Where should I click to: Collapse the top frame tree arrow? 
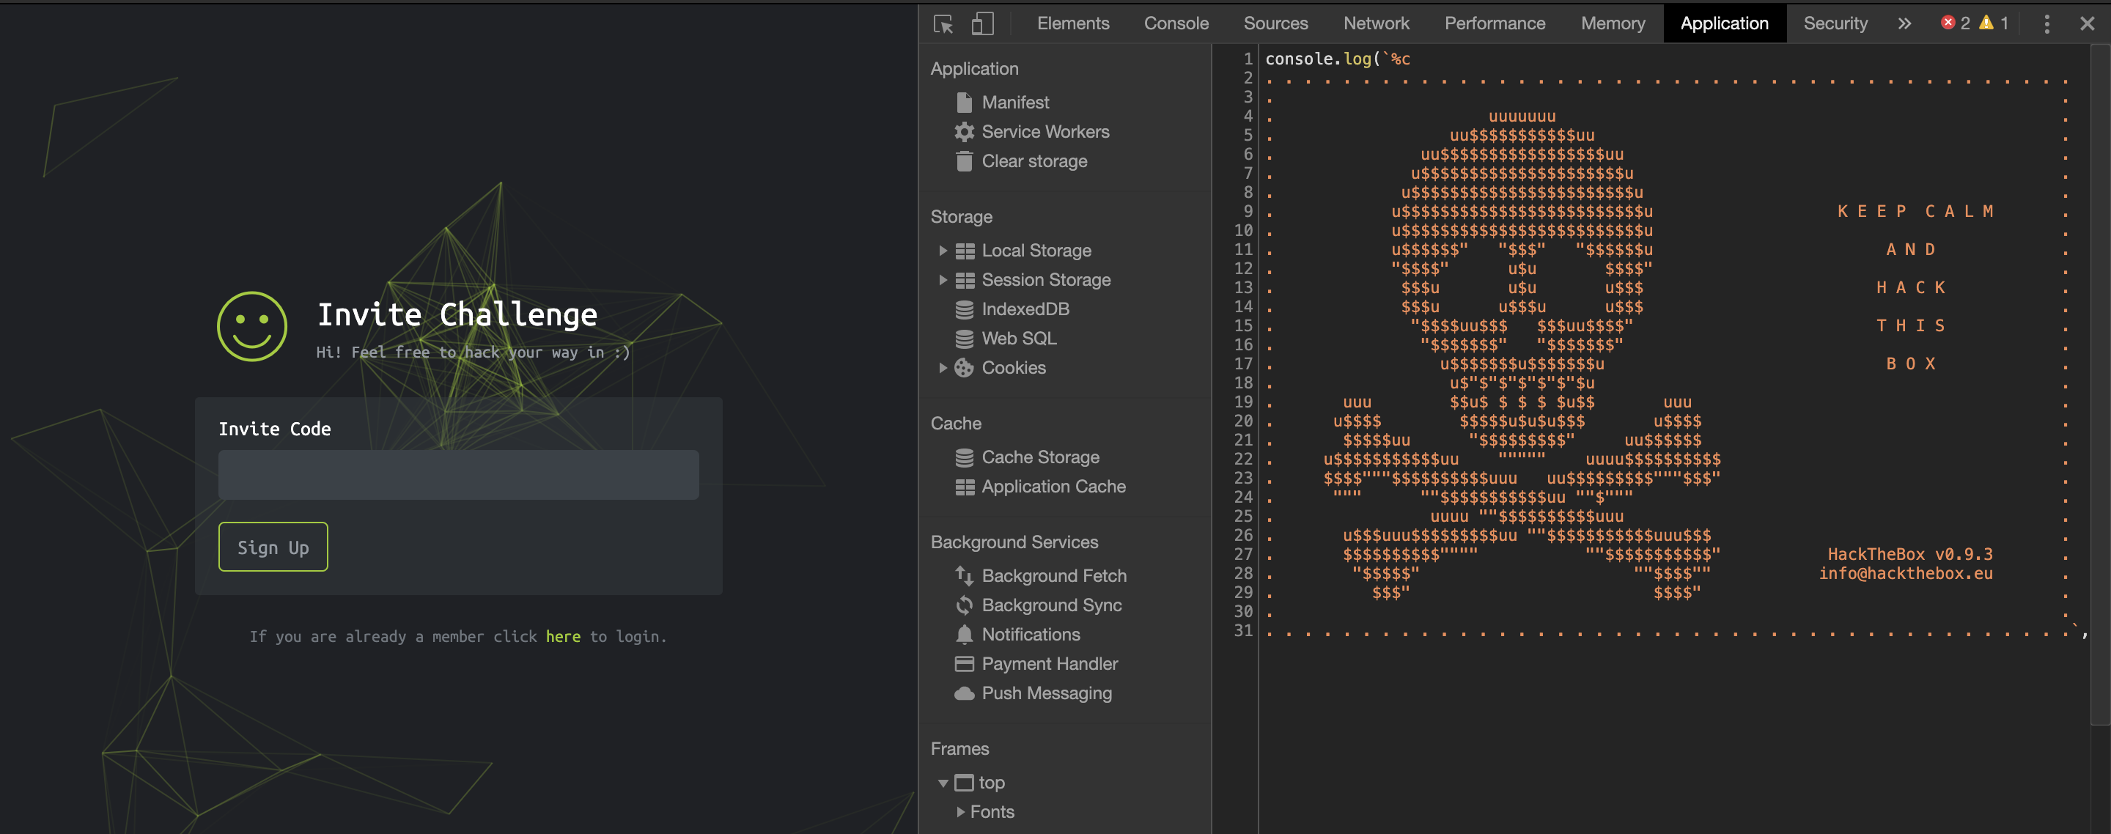tap(943, 783)
